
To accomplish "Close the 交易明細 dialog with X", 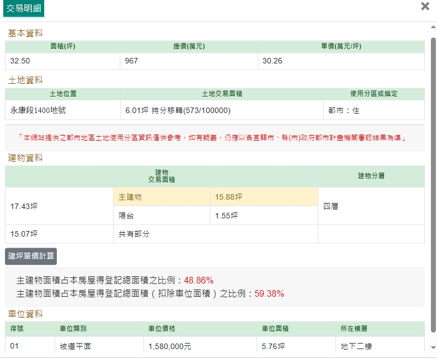I will [425, 7].
